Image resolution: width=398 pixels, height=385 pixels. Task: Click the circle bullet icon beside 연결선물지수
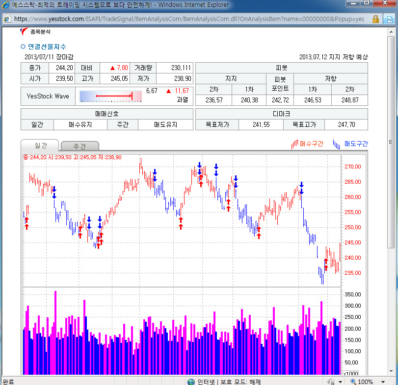pyautogui.click(x=23, y=47)
